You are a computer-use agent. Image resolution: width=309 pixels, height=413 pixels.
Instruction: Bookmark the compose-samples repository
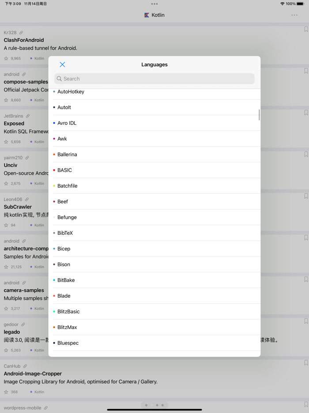(x=306, y=71)
